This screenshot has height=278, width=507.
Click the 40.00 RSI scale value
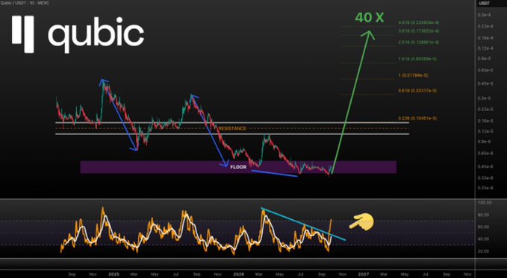click(484, 239)
